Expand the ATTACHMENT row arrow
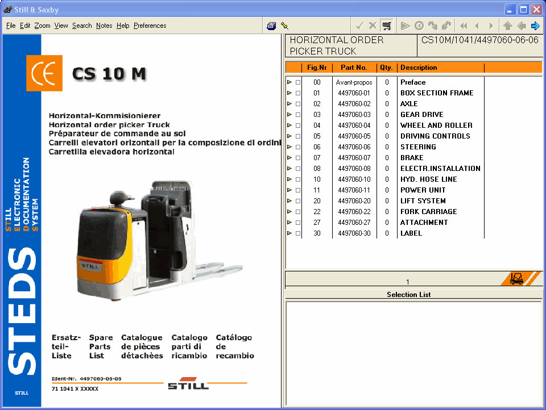 pos(289,222)
